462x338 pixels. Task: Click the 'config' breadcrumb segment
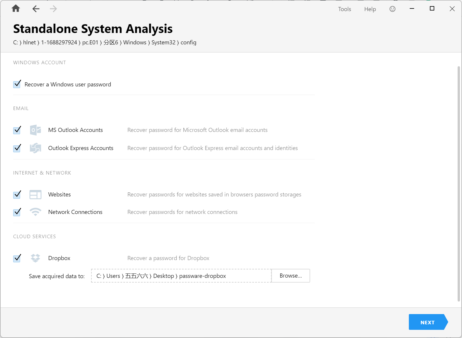pyautogui.click(x=188, y=42)
